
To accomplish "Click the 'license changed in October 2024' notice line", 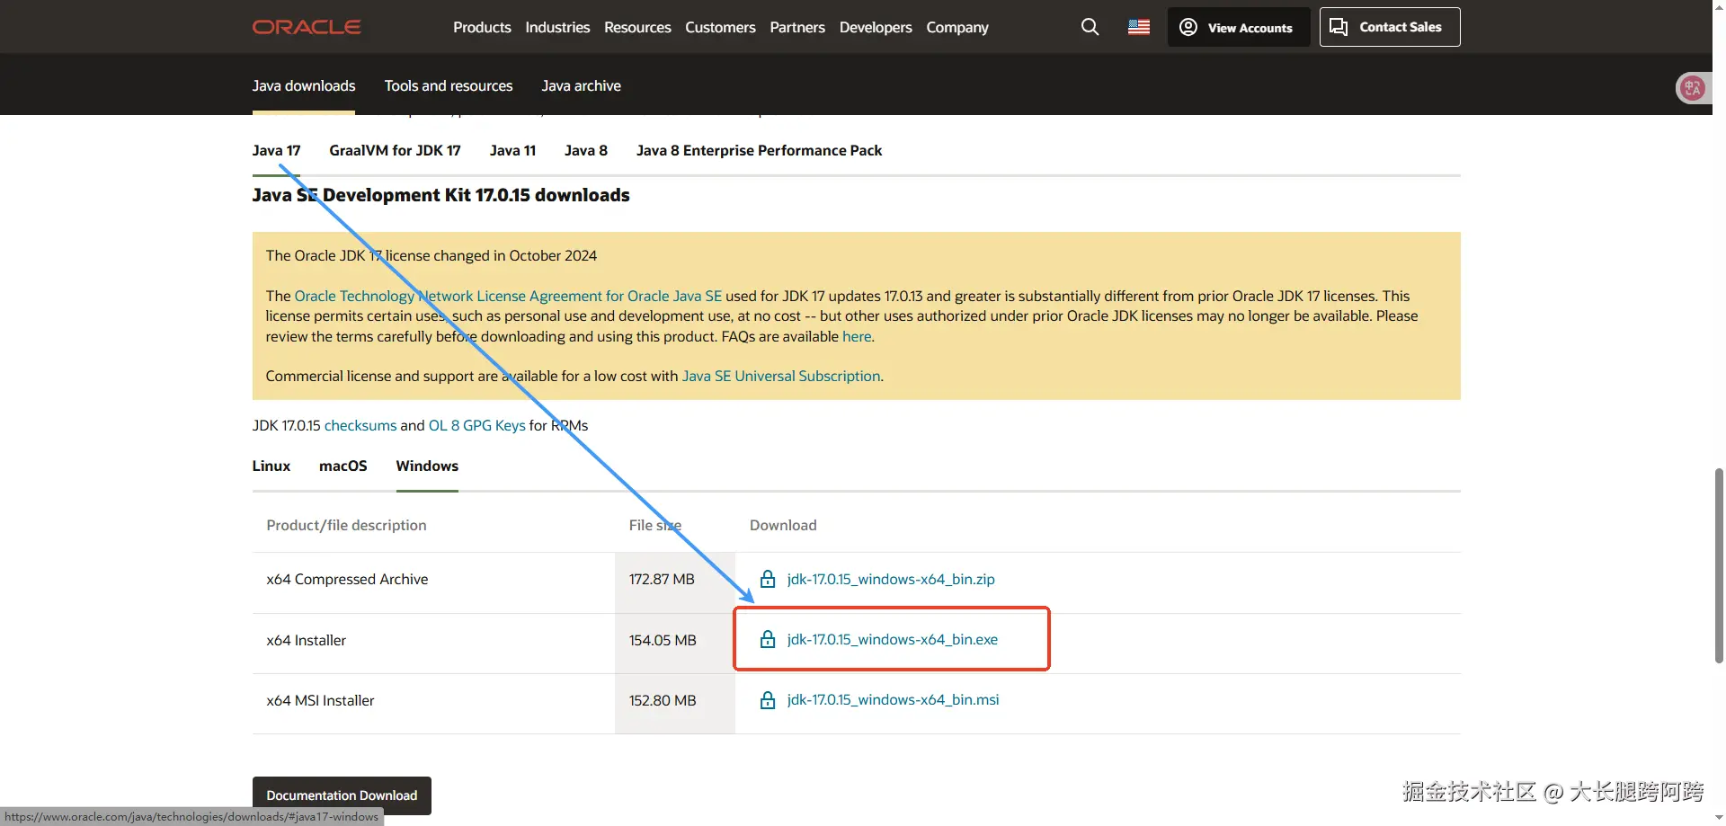I will [431, 255].
